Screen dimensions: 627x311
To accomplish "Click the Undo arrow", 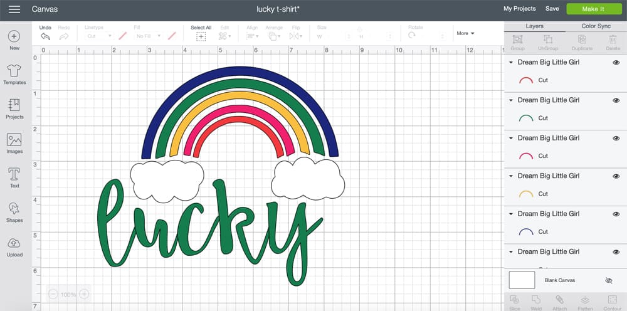I will [x=45, y=36].
